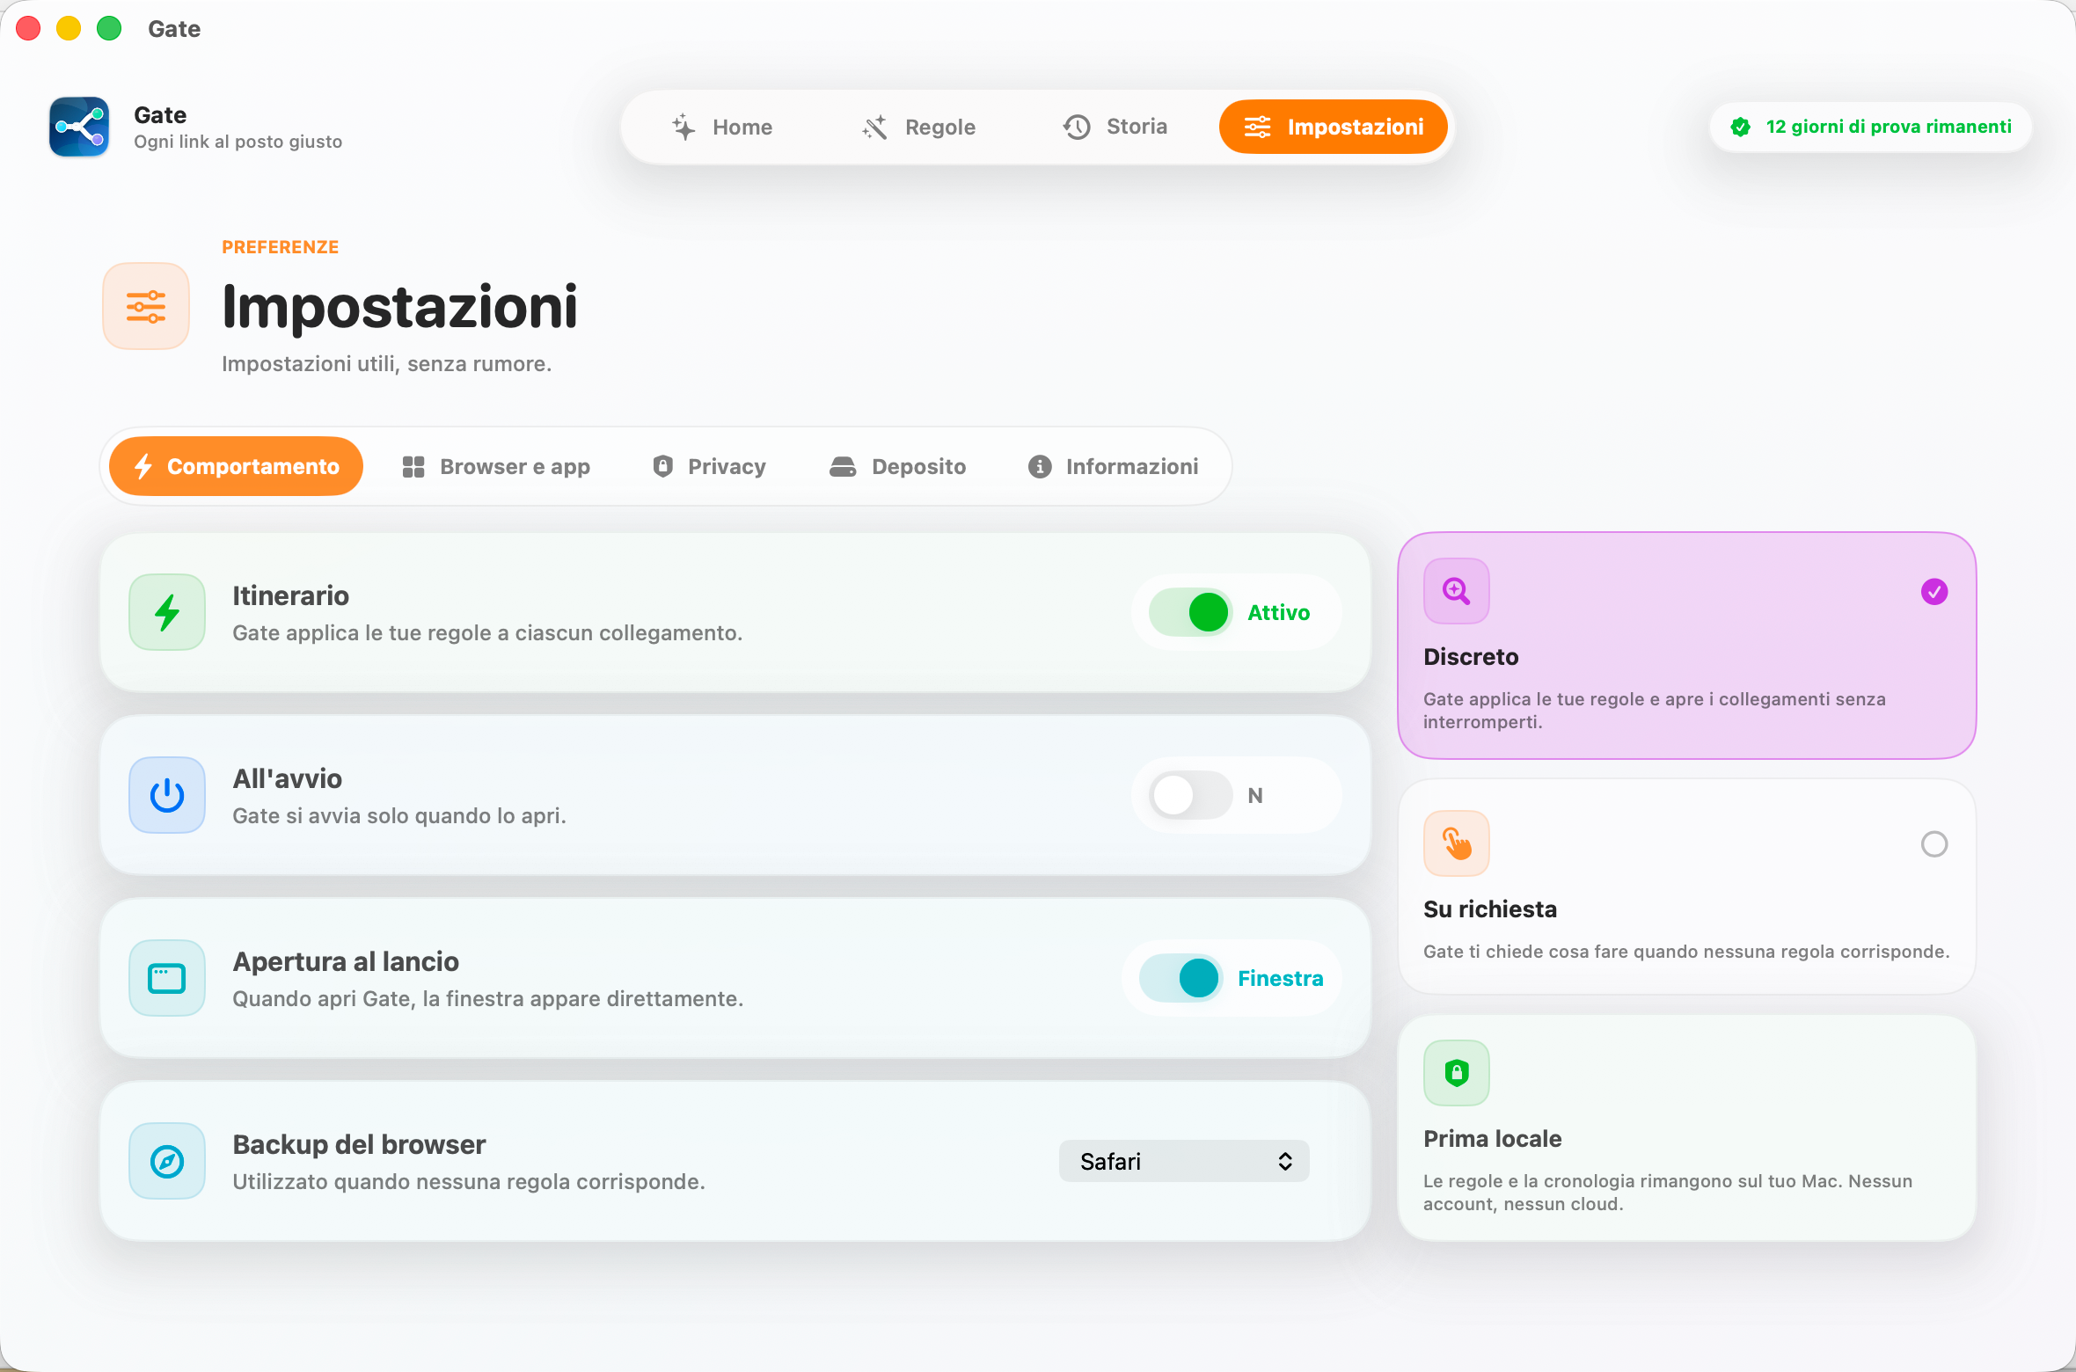Click the window icon in Apertura al lancio row
The image size is (2076, 1372).
click(x=167, y=978)
